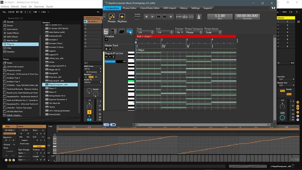Open the History tab

point(184,8)
